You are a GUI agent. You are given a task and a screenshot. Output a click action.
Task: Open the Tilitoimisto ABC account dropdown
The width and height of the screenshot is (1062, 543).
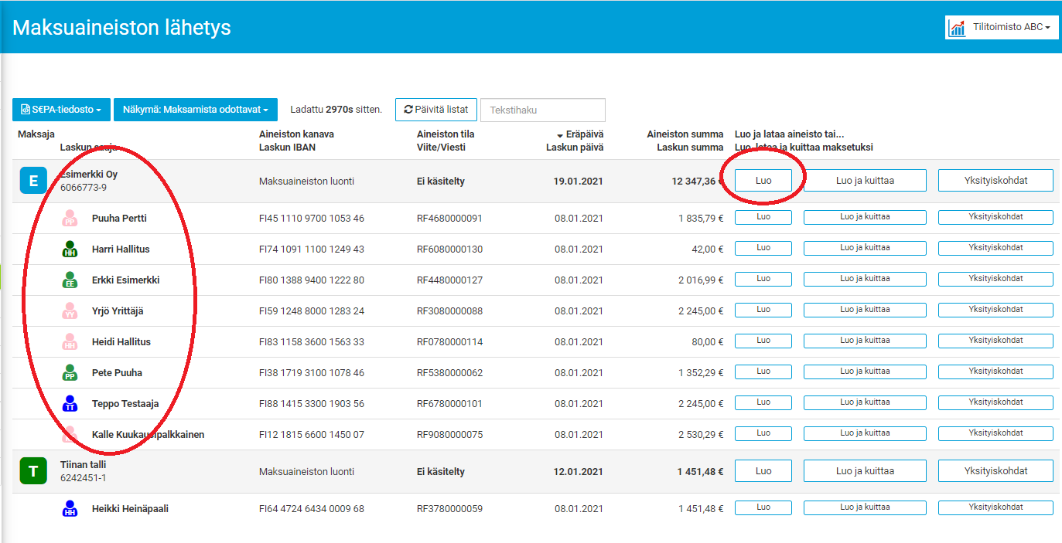[1002, 27]
